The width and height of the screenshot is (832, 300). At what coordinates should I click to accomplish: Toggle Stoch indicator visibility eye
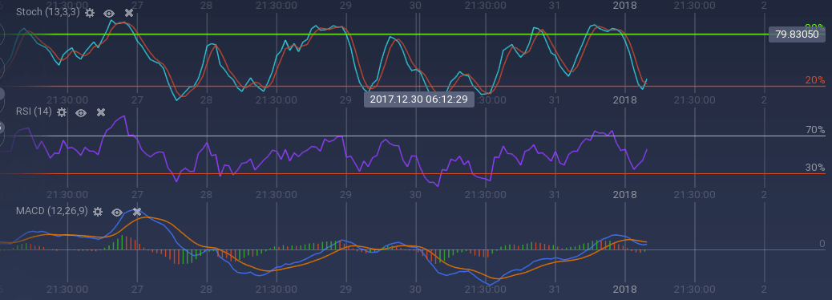pyautogui.click(x=109, y=14)
